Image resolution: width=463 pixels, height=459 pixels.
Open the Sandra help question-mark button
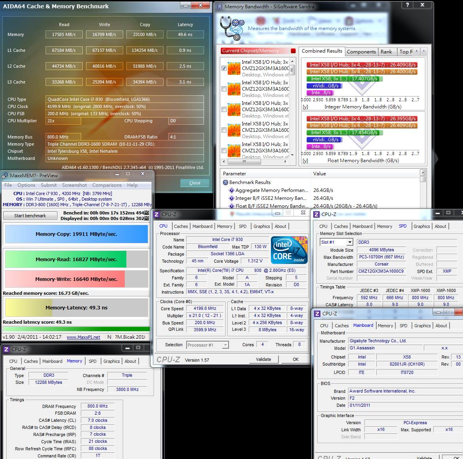point(408,5)
